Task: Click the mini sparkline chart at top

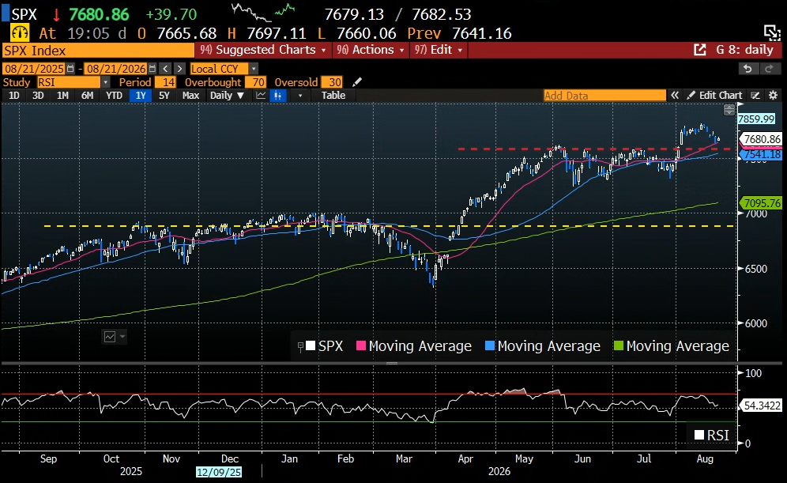Action: pos(262,12)
